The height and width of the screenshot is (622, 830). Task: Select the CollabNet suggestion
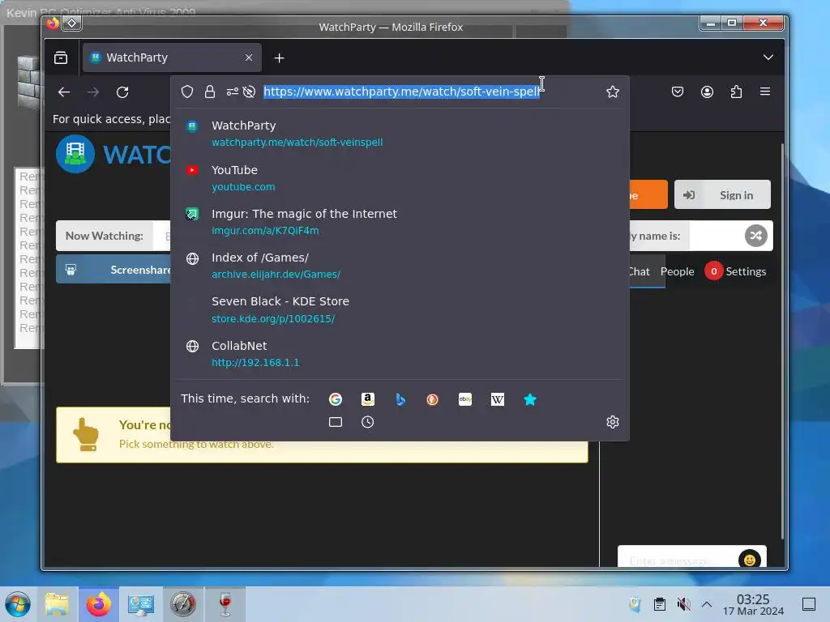coord(400,353)
